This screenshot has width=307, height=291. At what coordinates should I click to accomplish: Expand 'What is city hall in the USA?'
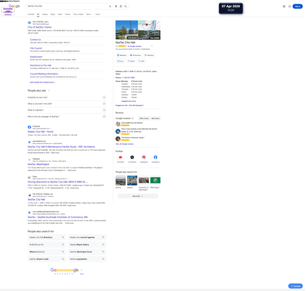[67, 104]
